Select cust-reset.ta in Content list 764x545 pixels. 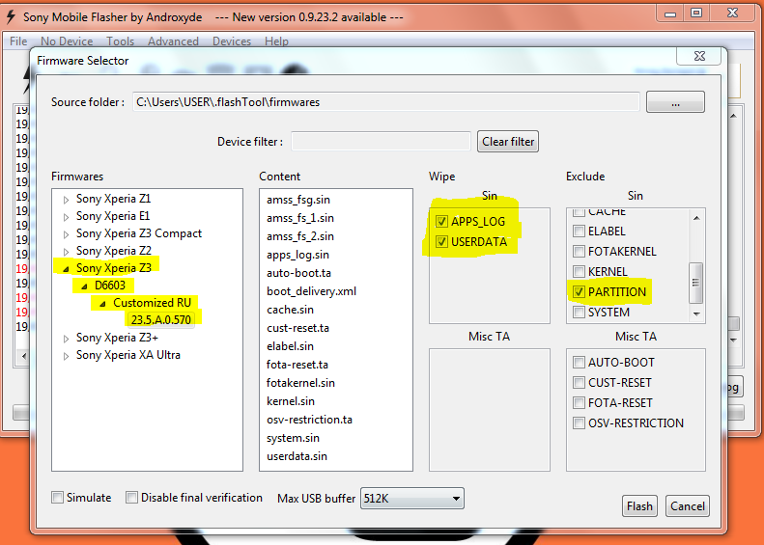click(x=297, y=328)
